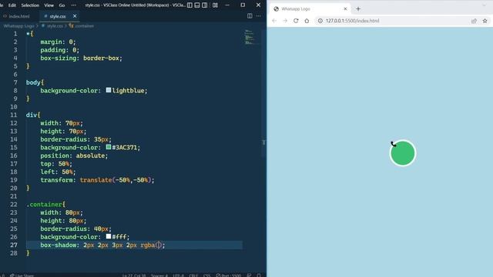The image size is (493, 277).
Task: Click 'box-shadow' property on line 27
Action: pyautogui.click(x=59, y=245)
